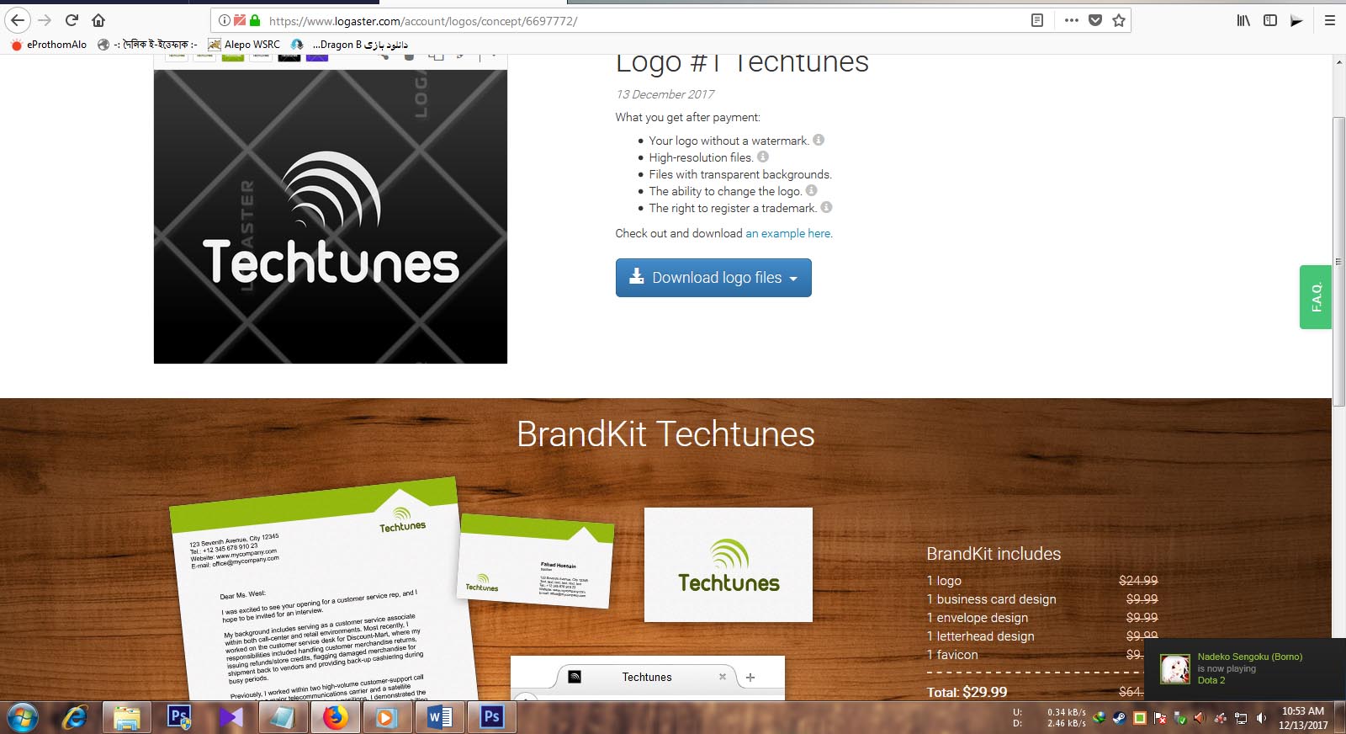Save the page to Pocket
Screen dimensions: 1346x734
tap(1095, 20)
